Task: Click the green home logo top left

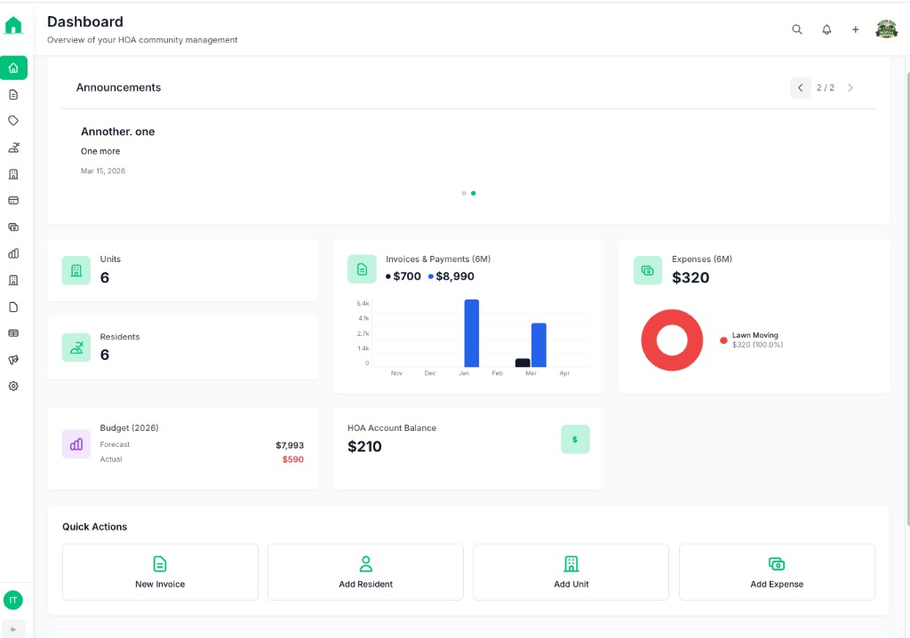Action: 13,25
